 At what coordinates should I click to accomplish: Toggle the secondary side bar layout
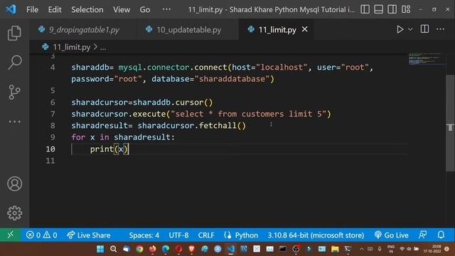[x=392, y=9]
